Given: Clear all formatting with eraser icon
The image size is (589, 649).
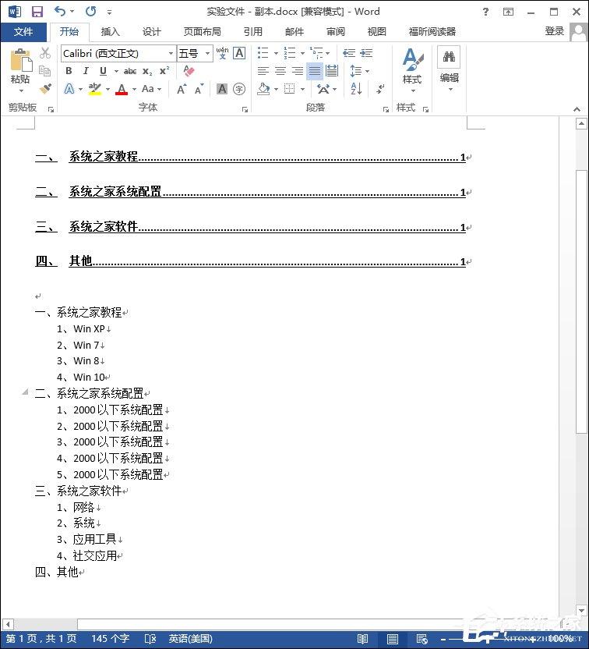Looking at the screenshot, I should (x=189, y=71).
